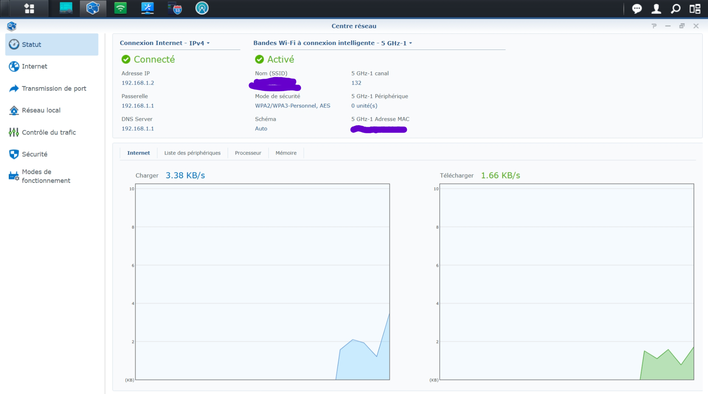Open the Wi-Fi Connect green taskbar icon
The width and height of the screenshot is (708, 394).
[x=120, y=8]
